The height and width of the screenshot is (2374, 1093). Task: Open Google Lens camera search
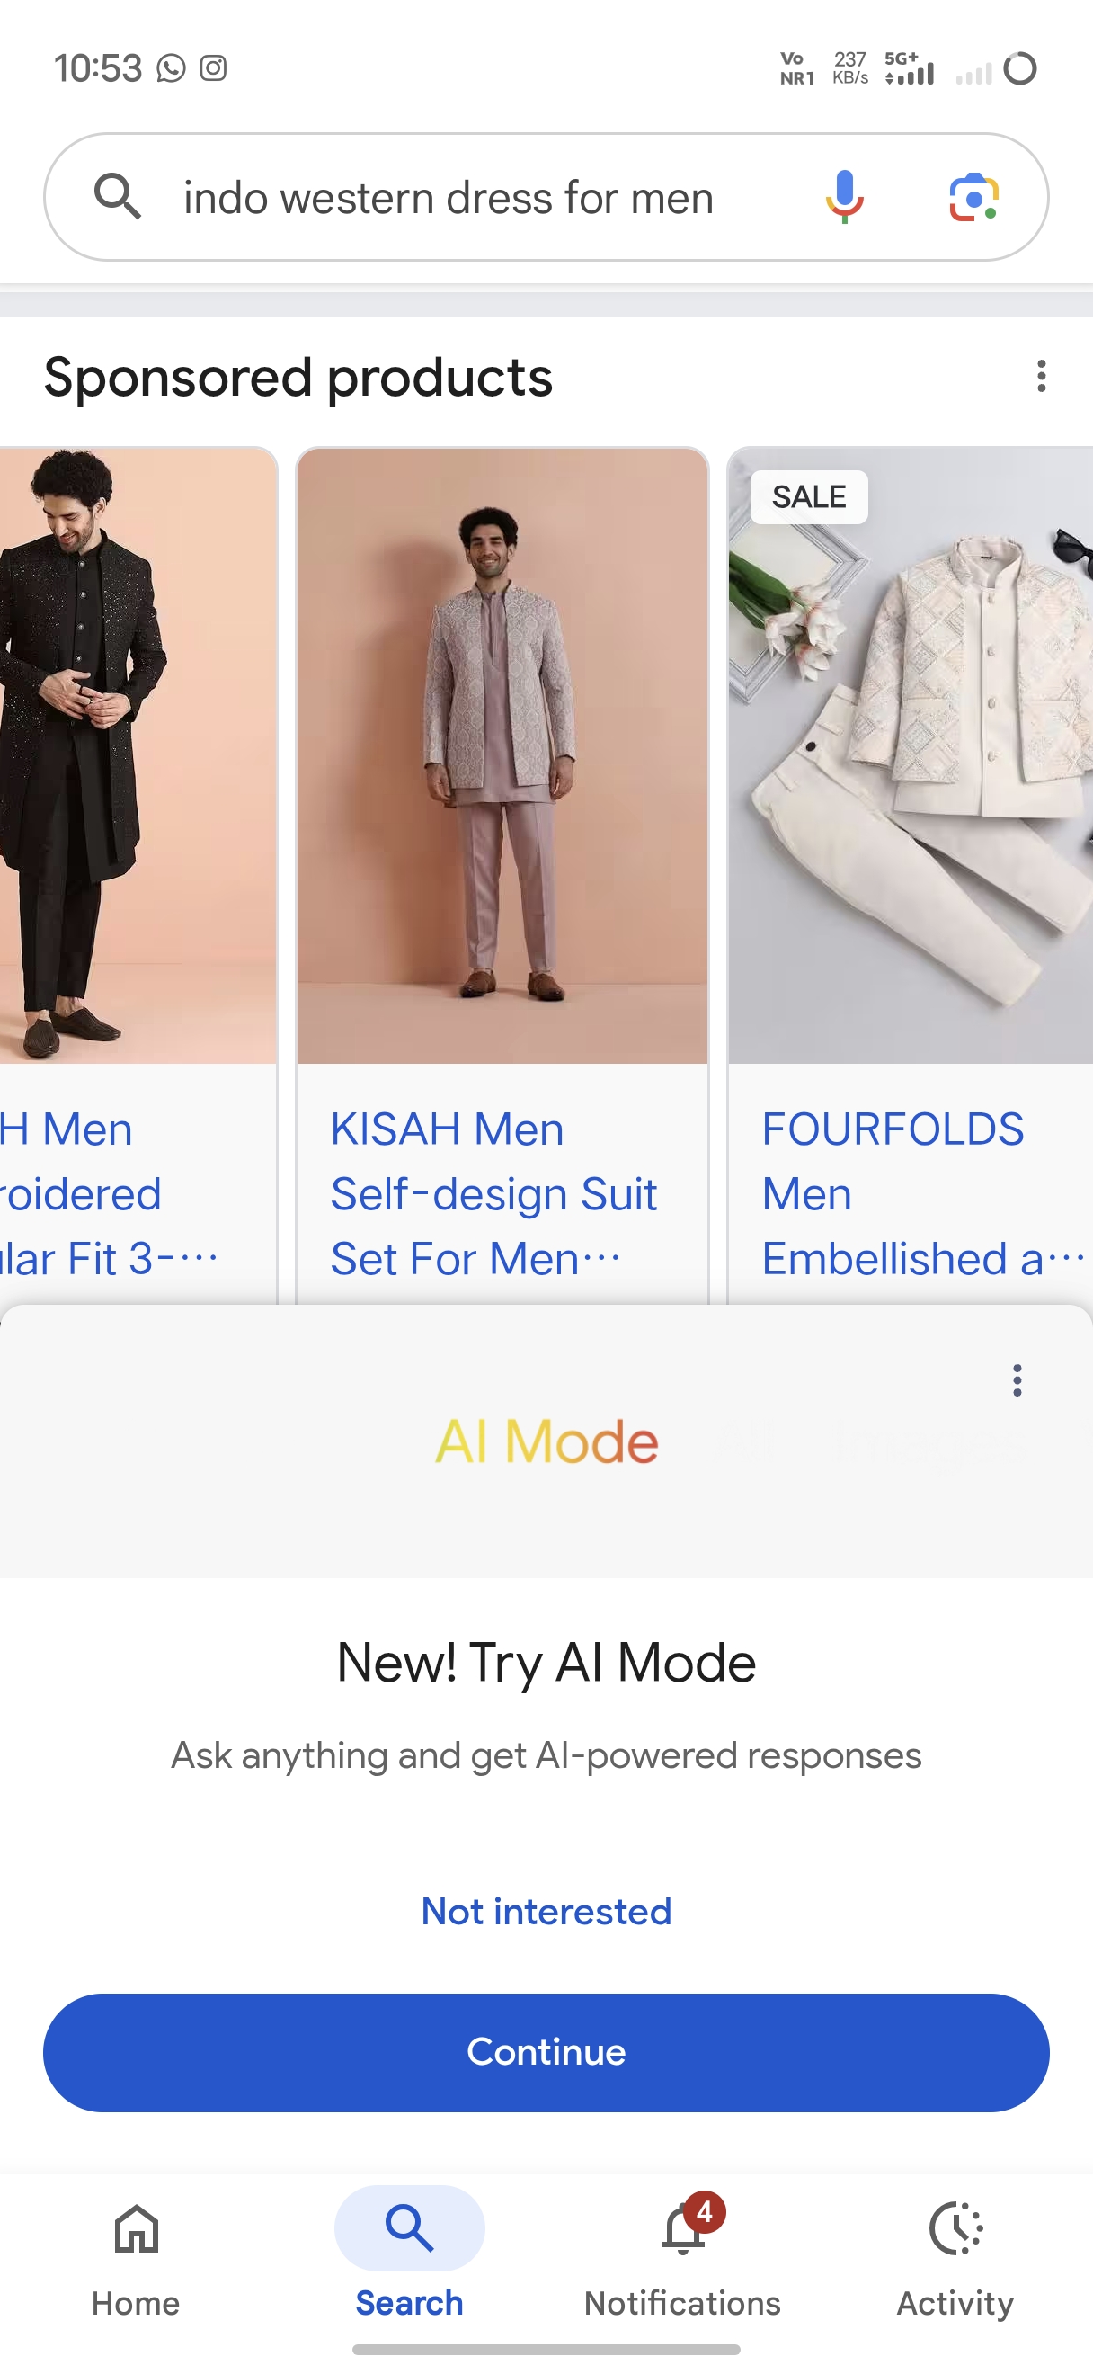(x=974, y=196)
